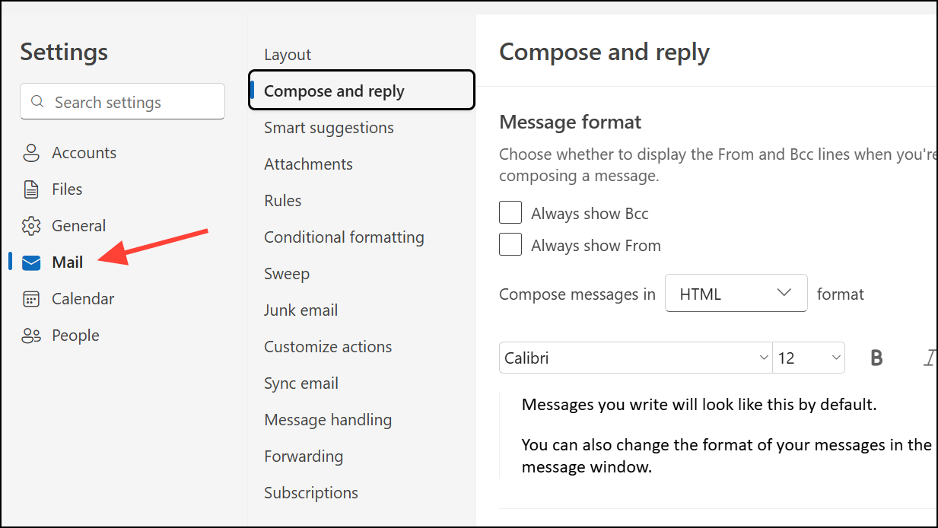The image size is (938, 528).
Task: Click the People icon in sidebar
Action: click(31, 336)
